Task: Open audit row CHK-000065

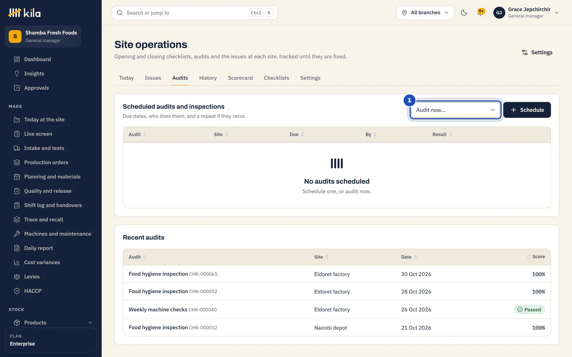Action: pyautogui.click(x=337, y=274)
